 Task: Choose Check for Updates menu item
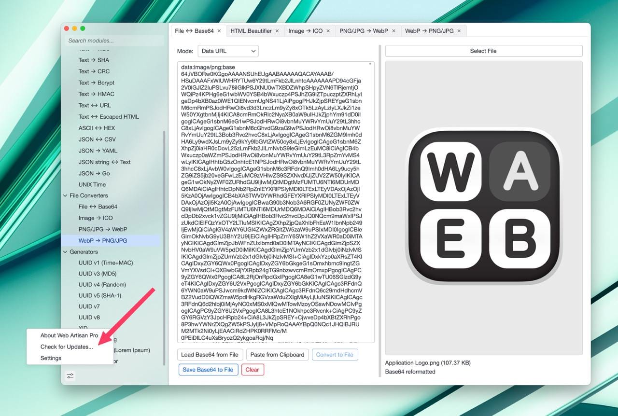pos(67,347)
